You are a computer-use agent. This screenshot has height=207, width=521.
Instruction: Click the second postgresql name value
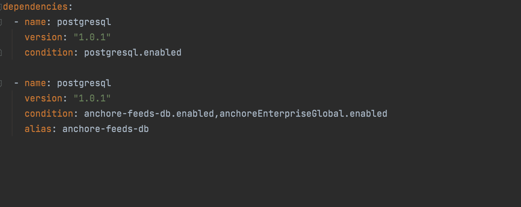click(84, 83)
